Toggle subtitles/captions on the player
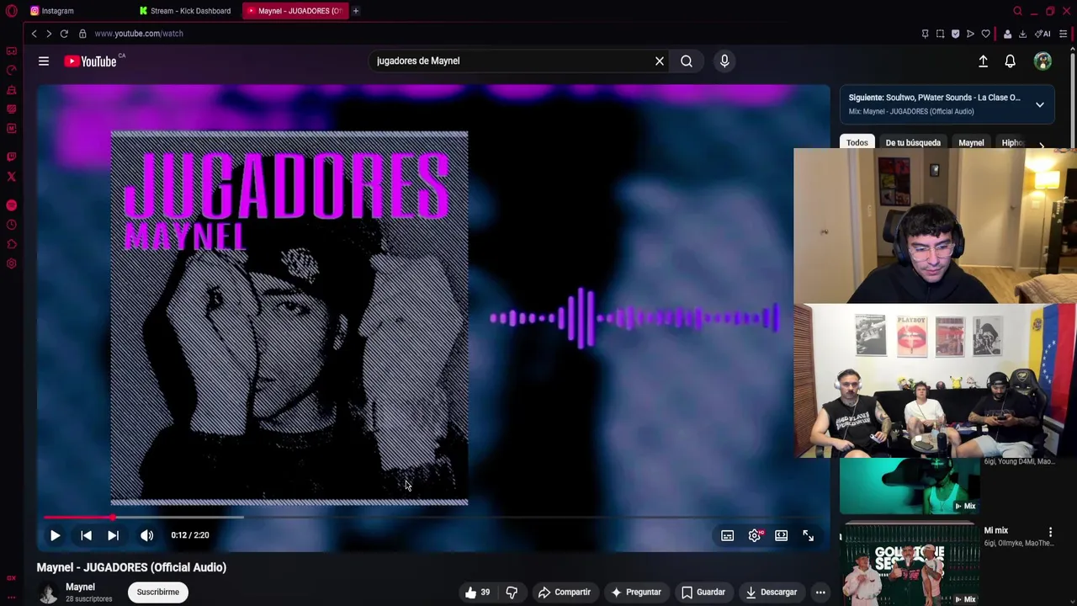 click(x=728, y=535)
